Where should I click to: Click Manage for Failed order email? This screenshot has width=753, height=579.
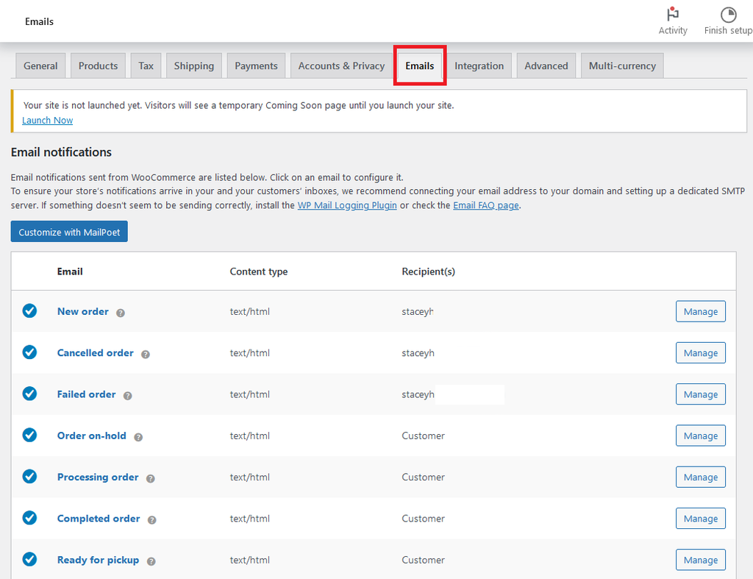pos(700,394)
